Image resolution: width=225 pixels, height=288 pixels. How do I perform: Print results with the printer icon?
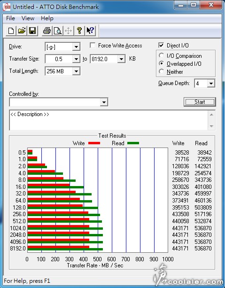[x=47, y=31]
